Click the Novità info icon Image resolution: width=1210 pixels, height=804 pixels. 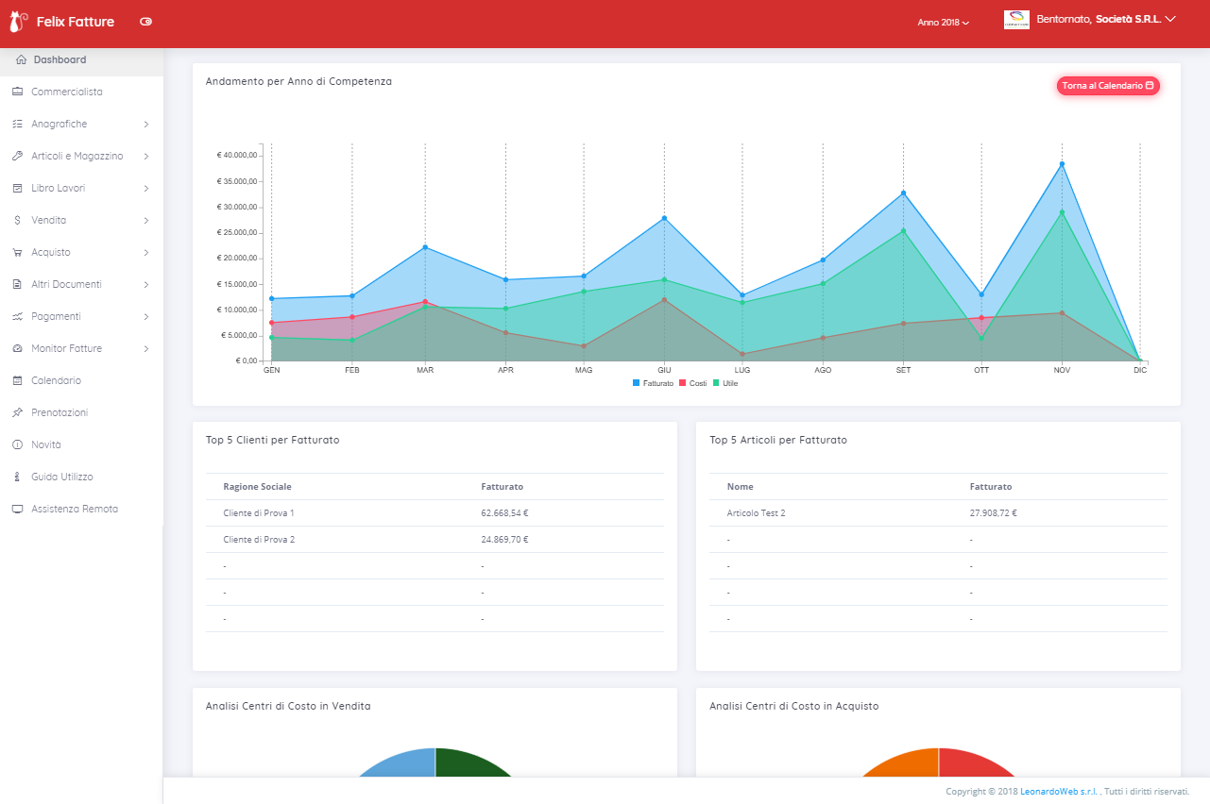click(17, 444)
